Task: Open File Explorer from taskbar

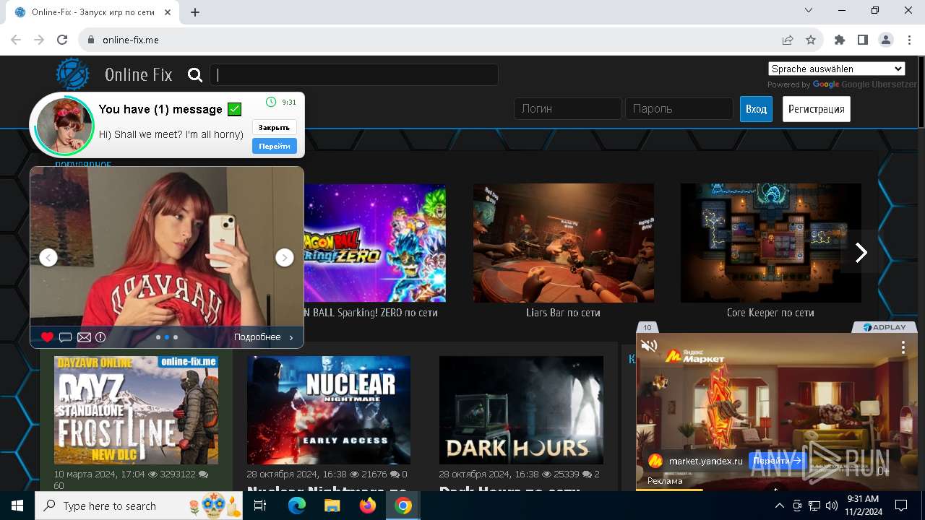Action: [x=332, y=506]
